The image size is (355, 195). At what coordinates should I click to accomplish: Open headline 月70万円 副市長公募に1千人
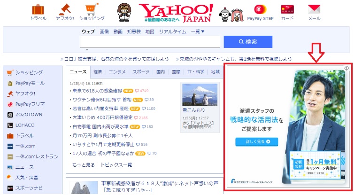pos(102,135)
